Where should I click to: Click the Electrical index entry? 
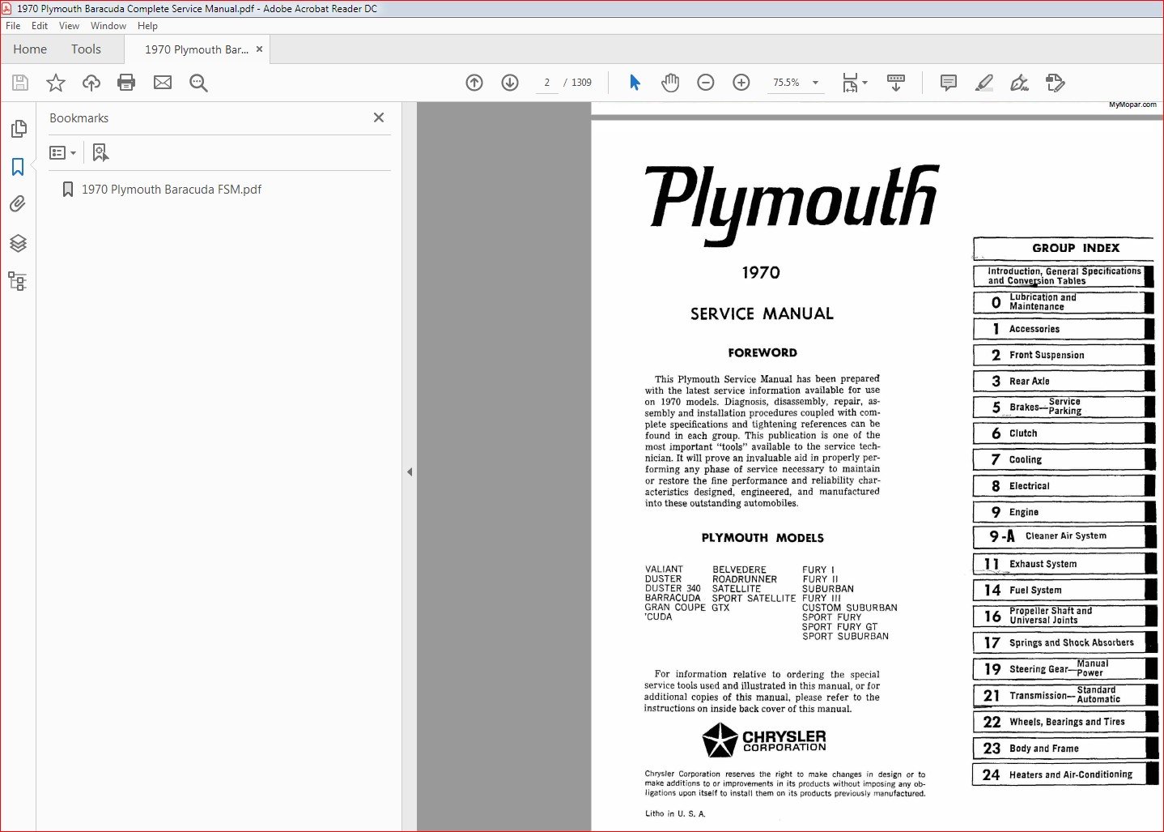pyautogui.click(x=1063, y=486)
